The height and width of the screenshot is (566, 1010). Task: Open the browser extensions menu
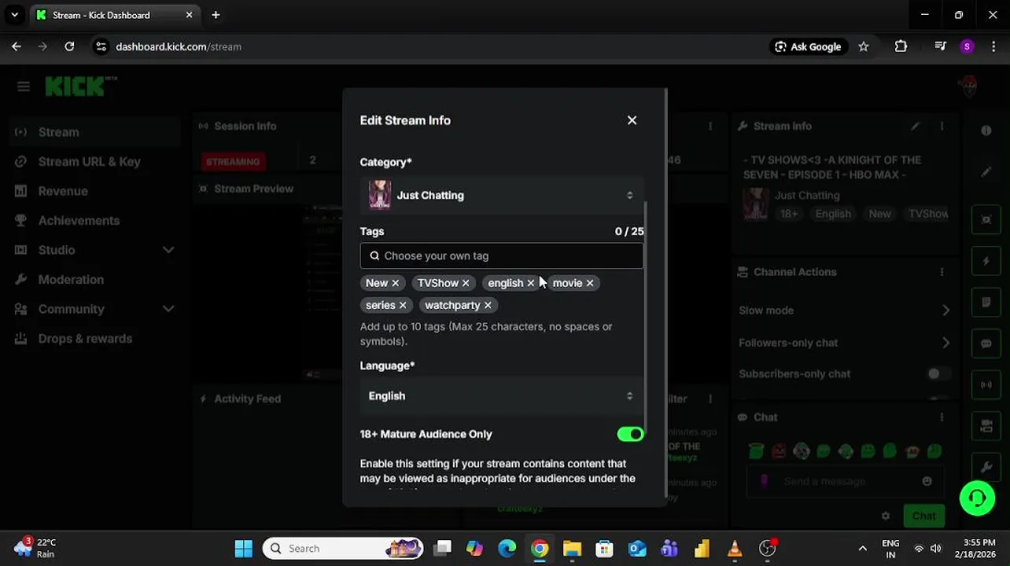coord(901,46)
